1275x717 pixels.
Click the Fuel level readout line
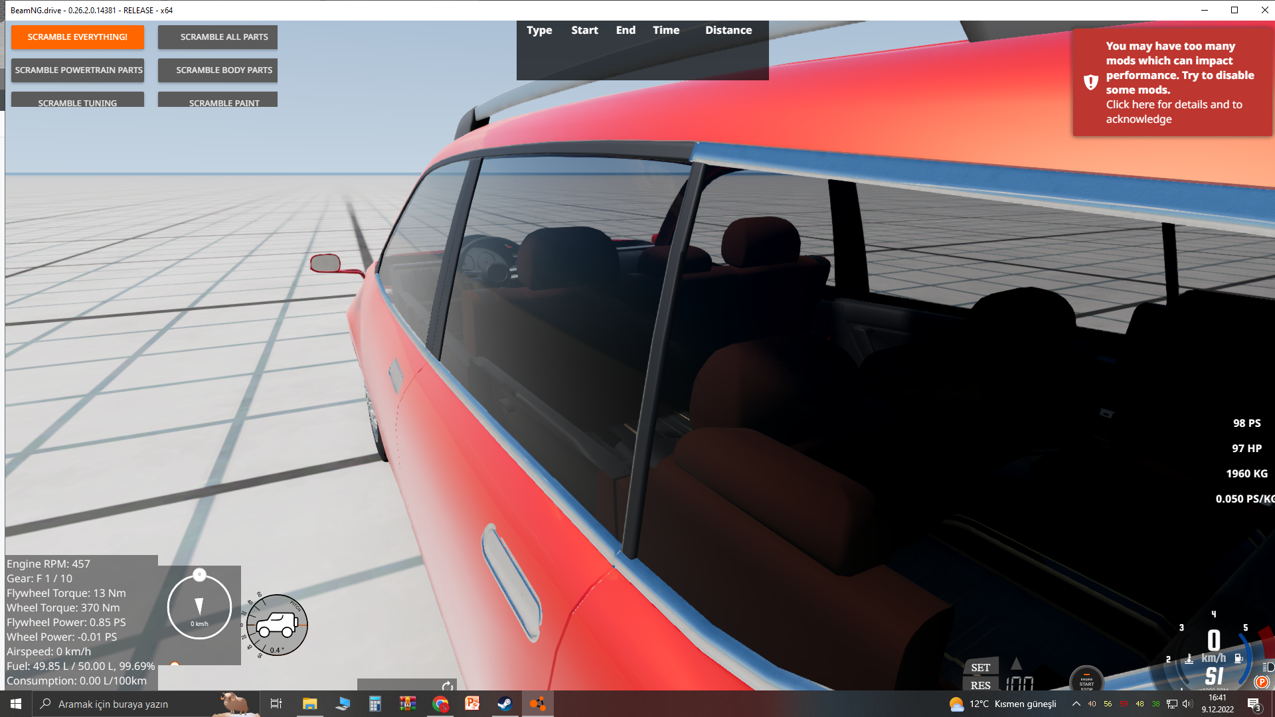pos(81,666)
